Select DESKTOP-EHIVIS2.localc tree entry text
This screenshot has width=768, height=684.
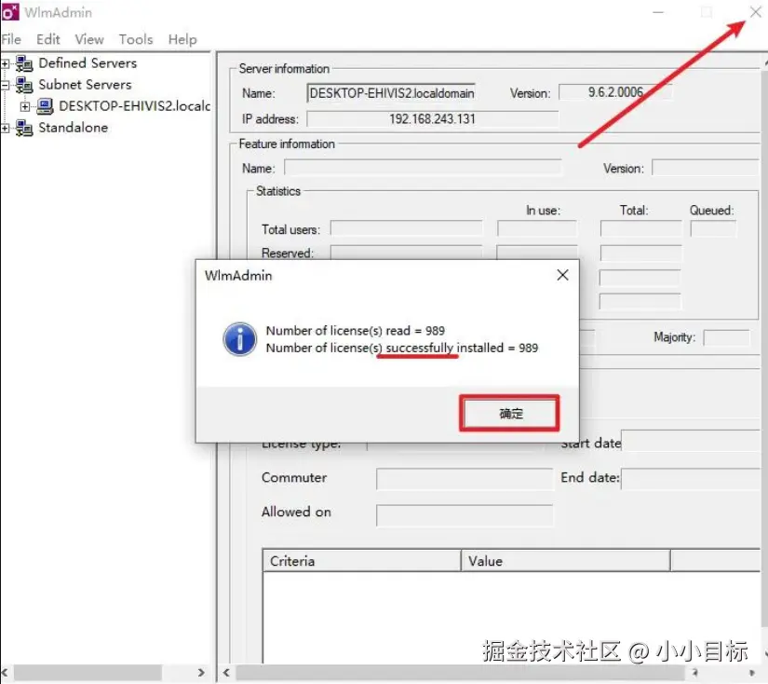coord(135,106)
